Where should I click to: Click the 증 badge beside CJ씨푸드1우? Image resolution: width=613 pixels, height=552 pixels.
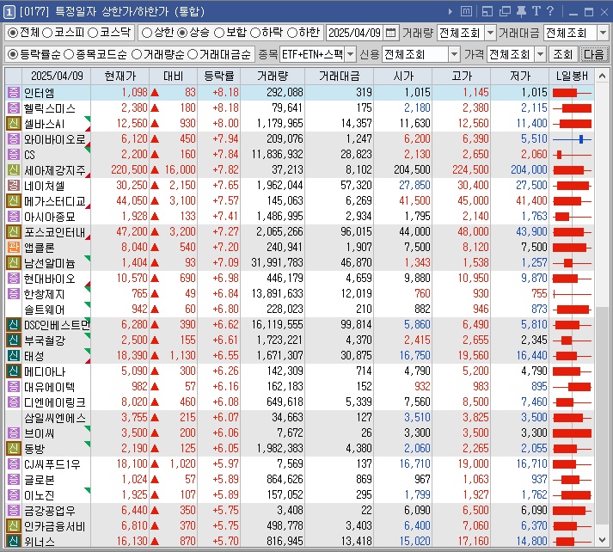coord(13,464)
